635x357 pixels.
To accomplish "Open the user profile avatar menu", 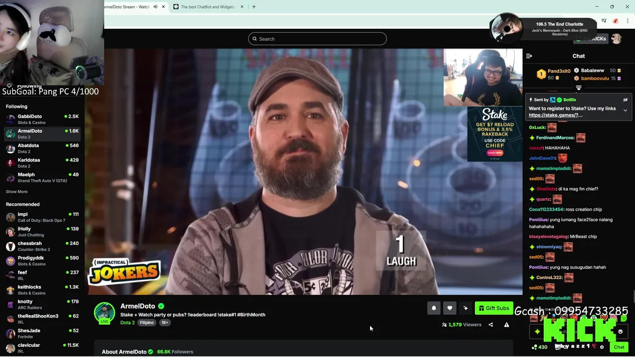I will pyautogui.click(x=616, y=39).
